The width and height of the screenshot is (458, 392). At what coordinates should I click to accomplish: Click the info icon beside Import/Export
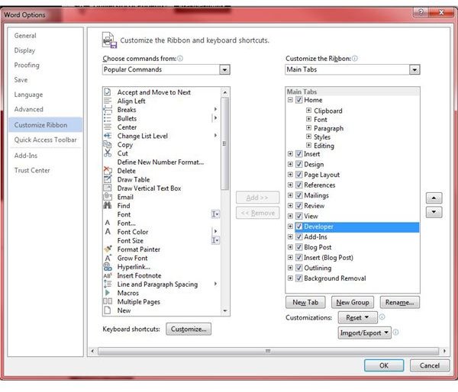pos(395,333)
